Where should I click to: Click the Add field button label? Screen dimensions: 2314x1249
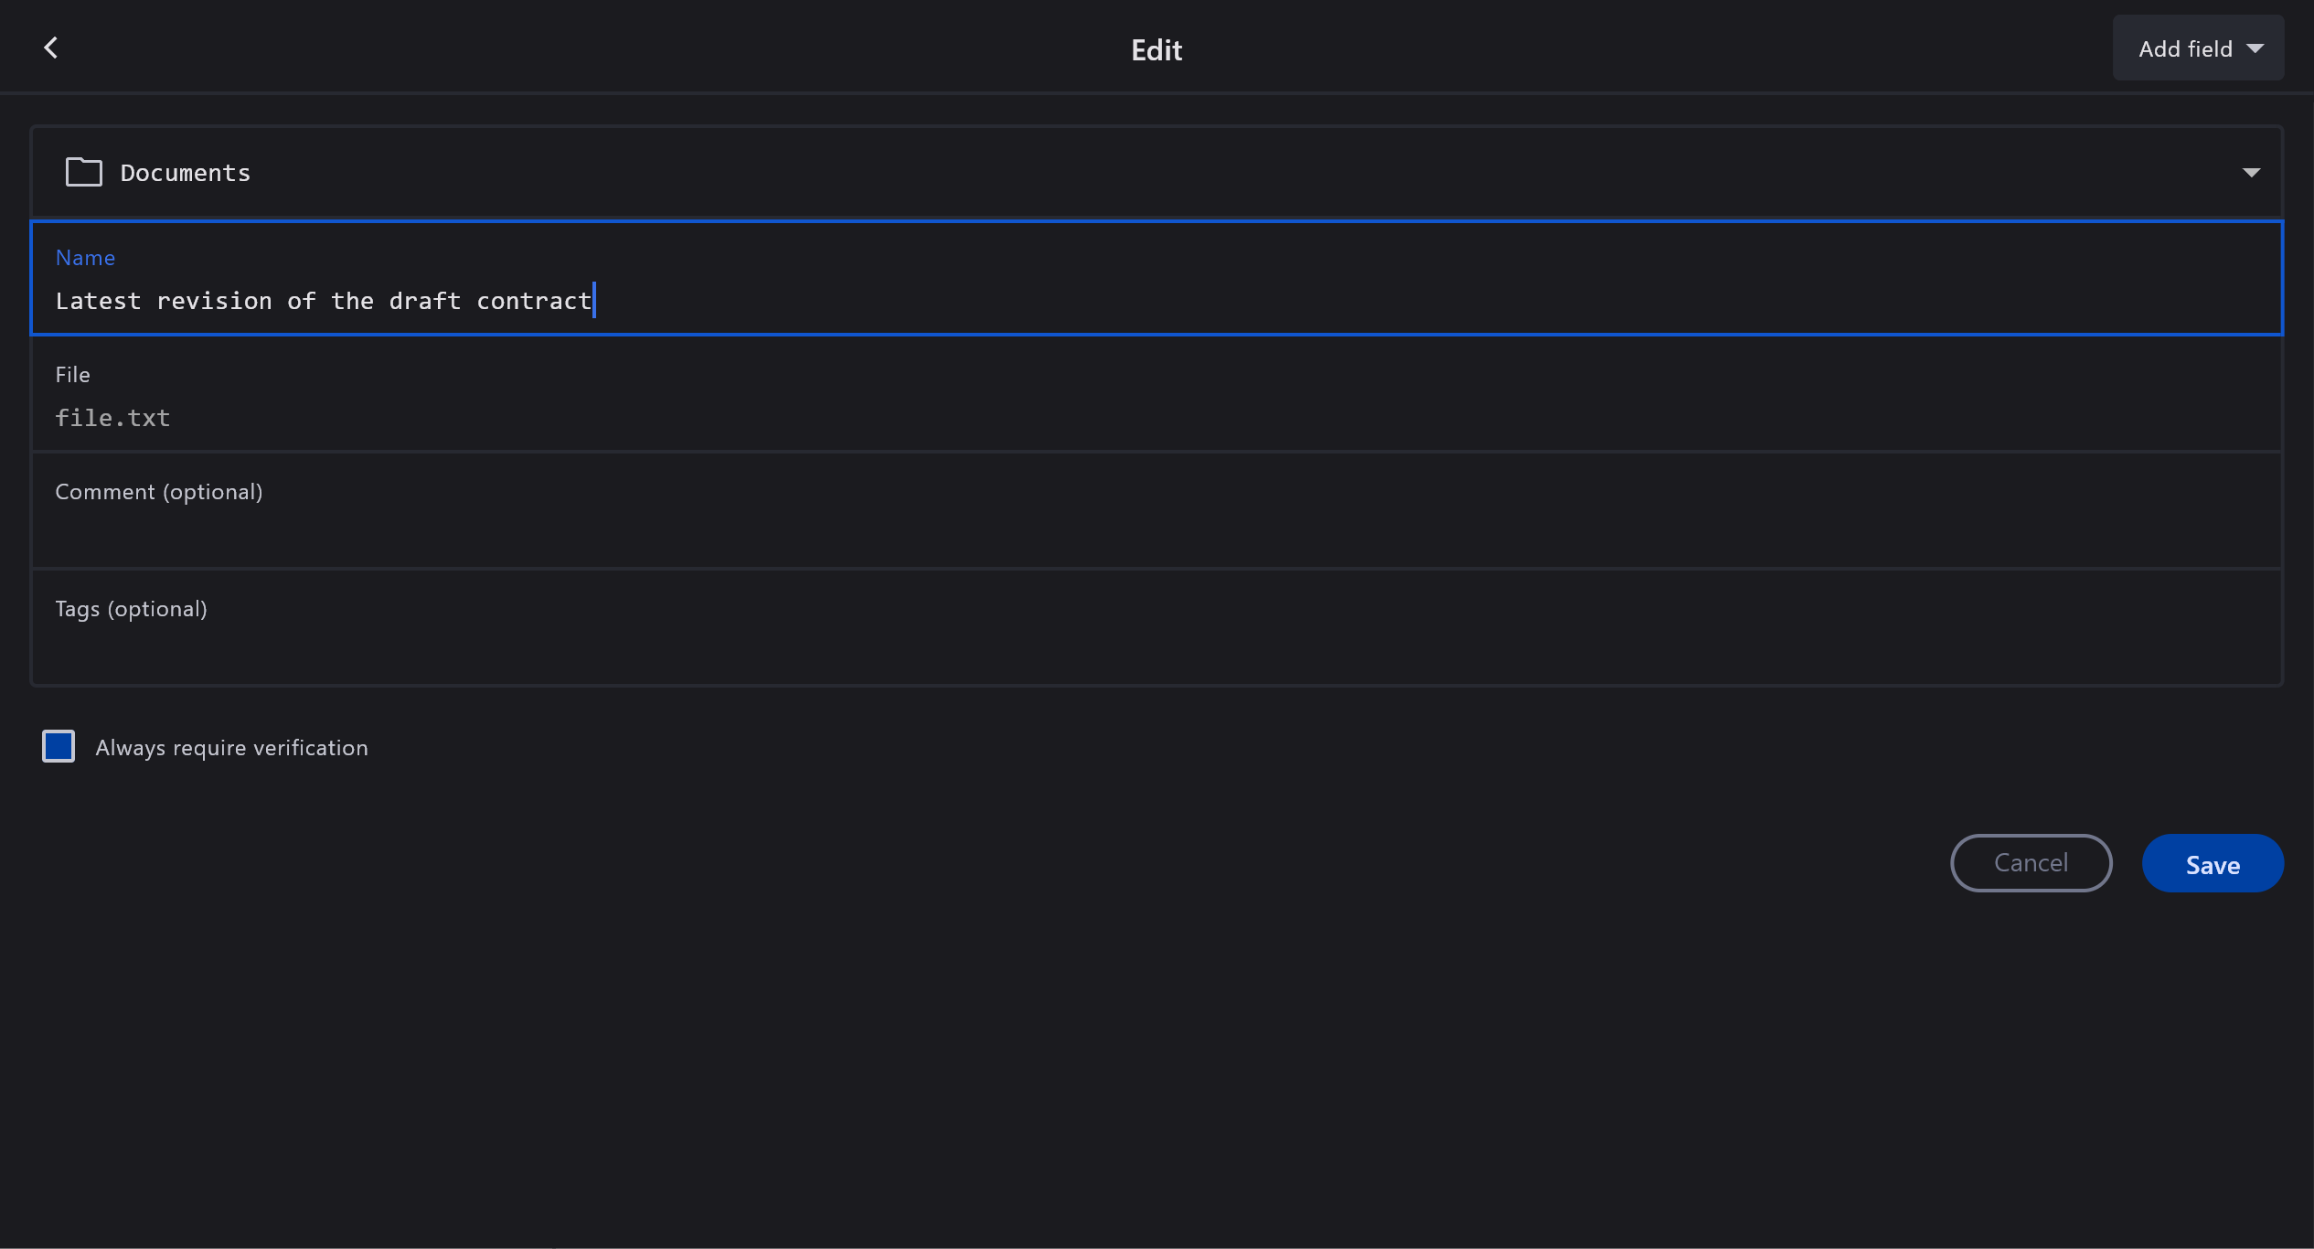click(2184, 48)
